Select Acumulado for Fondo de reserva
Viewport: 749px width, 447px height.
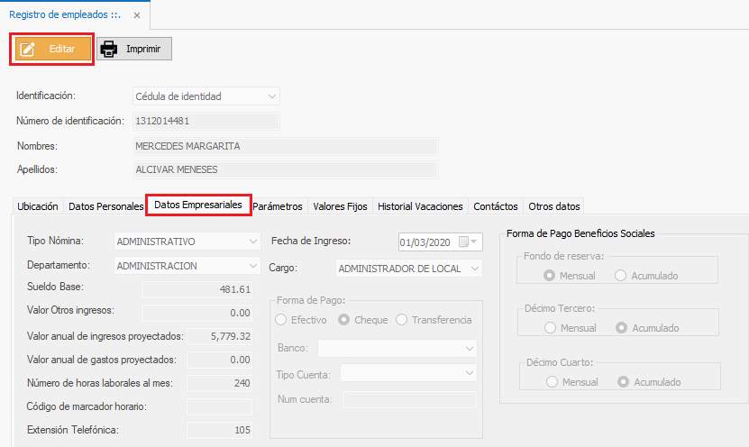pos(621,276)
